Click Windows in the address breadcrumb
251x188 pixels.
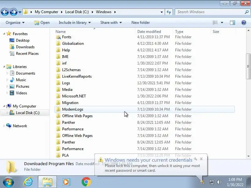tap(104, 12)
